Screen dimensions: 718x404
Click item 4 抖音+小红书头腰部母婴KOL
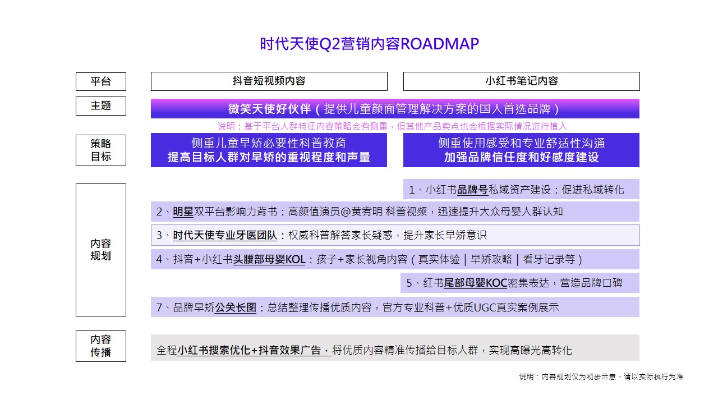pyautogui.click(x=395, y=259)
